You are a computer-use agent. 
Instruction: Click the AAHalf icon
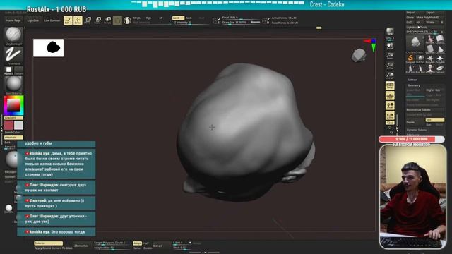[390, 75]
